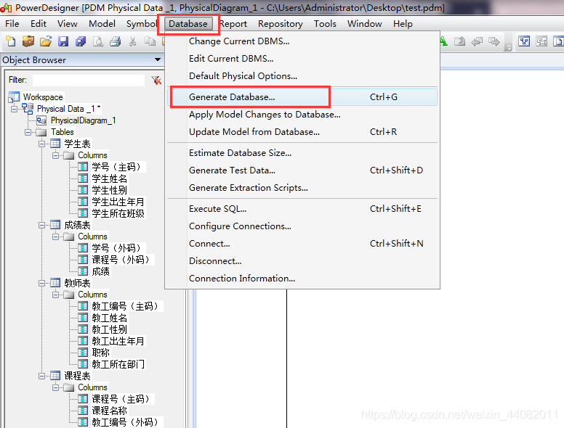The height and width of the screenshot is (428, 564).
Task: Open the Edit menu
Action: (x=39, y=24)
